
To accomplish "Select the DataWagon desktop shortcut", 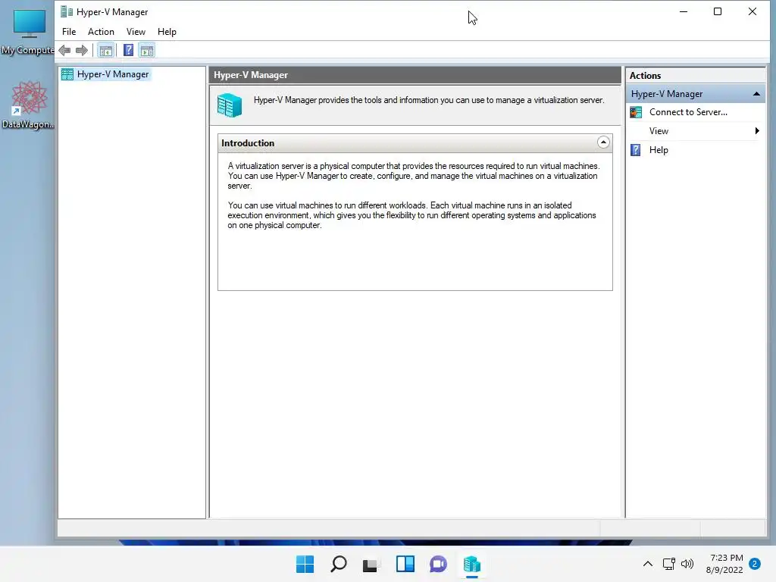I will [28, 105].
